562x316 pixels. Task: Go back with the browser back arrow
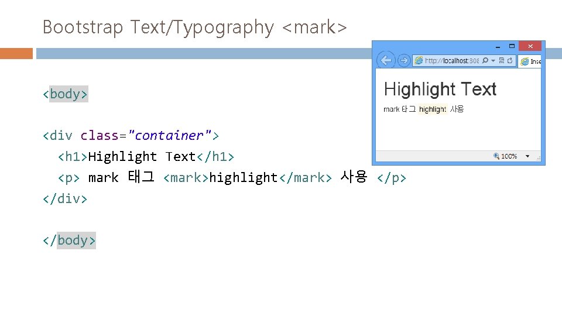[386, 60]
